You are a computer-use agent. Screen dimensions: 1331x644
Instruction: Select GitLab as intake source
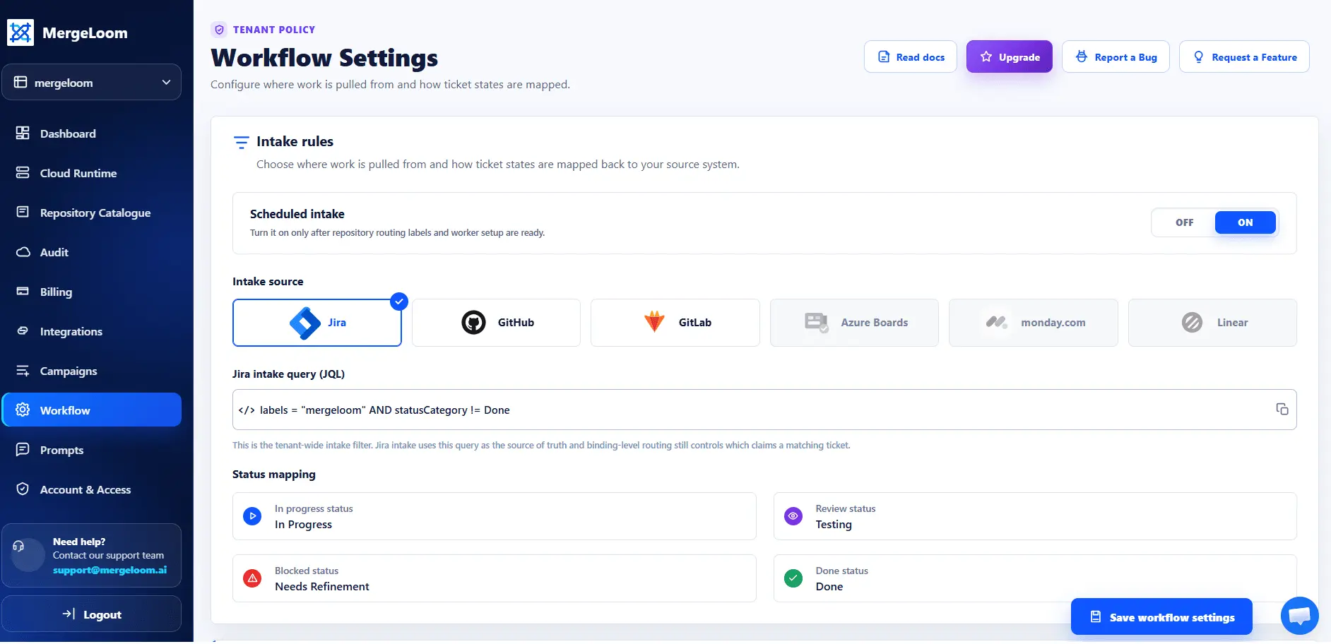[675, 323]
